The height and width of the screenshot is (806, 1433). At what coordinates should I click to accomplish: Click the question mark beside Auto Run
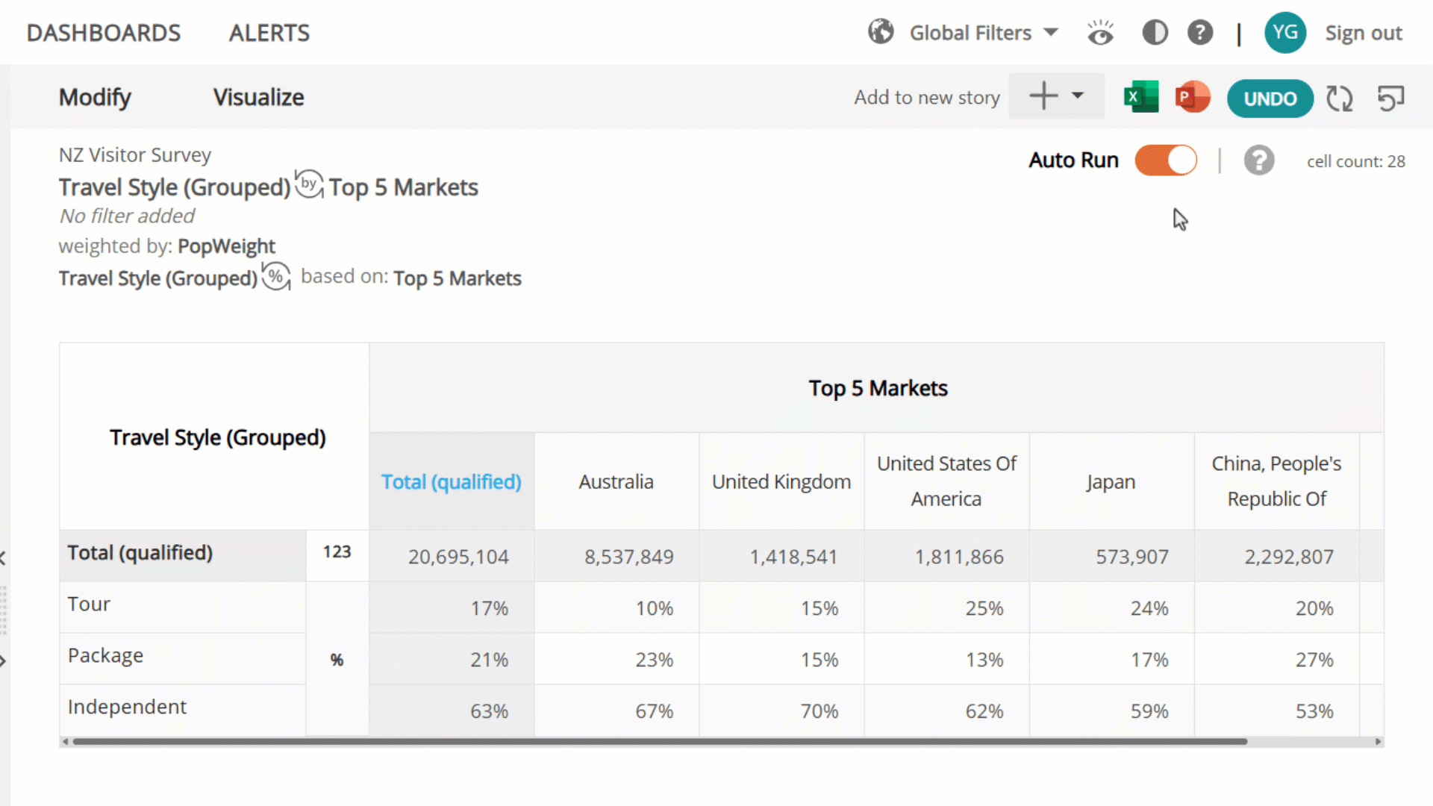pyautogui.click(x=1259, y=160)
